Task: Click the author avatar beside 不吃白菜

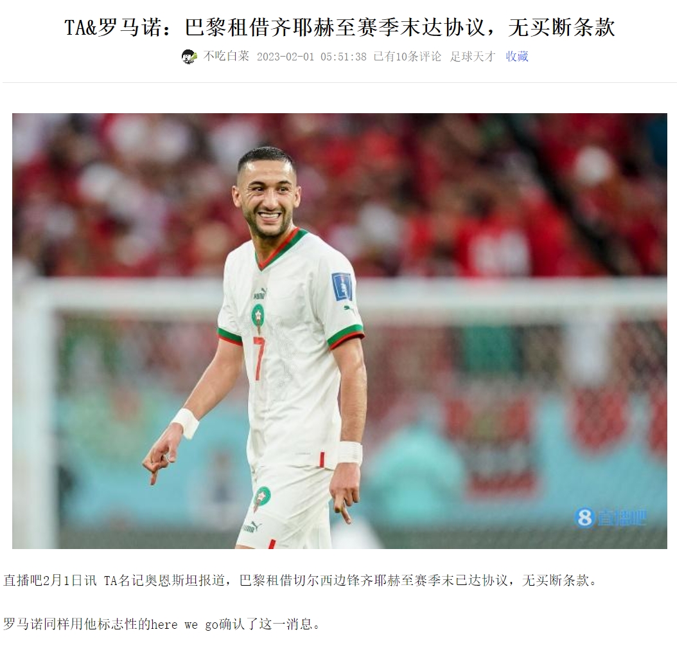Action: (189, 57)
